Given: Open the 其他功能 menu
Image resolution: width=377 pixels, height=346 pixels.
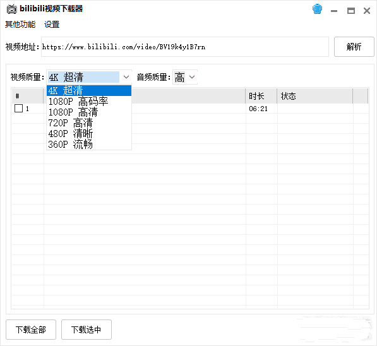Looking at the screenshot, I should 20,24.
